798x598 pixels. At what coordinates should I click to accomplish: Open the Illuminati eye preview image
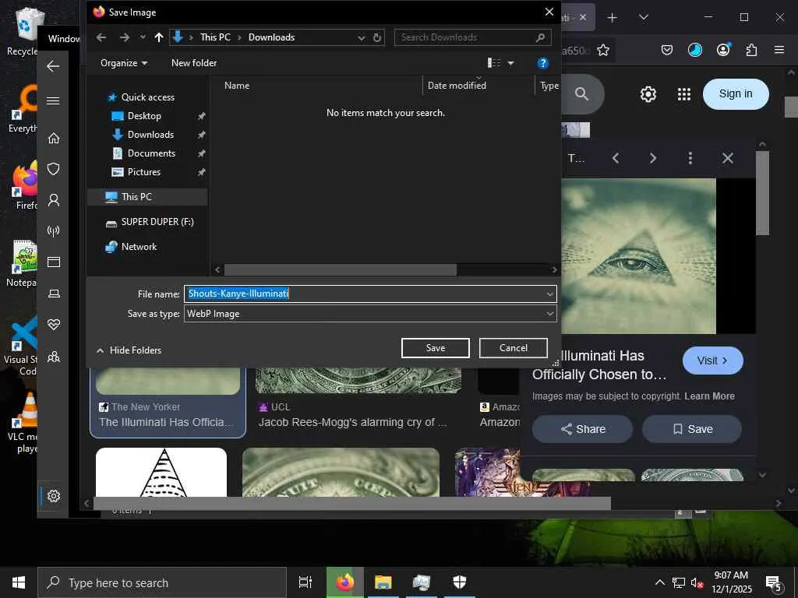point(639,255)
